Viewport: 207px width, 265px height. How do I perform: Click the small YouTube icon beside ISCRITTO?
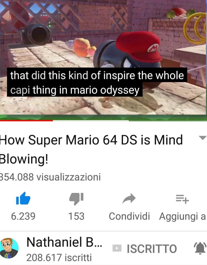(117, 248)
